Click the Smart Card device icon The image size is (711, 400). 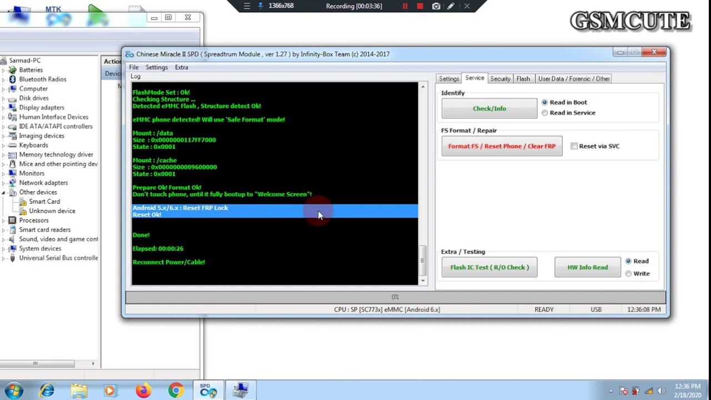click(x=23, y=202)
